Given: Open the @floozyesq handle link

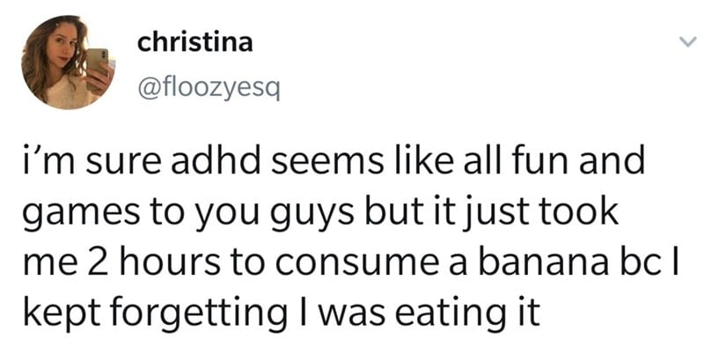Looking at the screenshot, I should click(209, 89).
